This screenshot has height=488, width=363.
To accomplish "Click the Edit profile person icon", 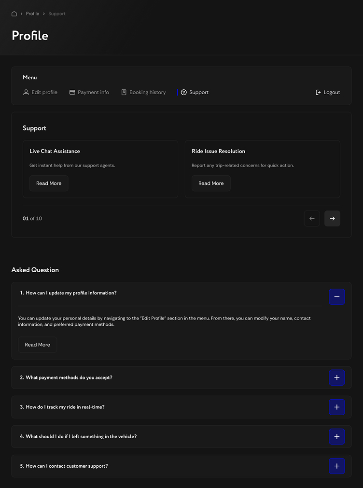I will [x=26, y=92].
